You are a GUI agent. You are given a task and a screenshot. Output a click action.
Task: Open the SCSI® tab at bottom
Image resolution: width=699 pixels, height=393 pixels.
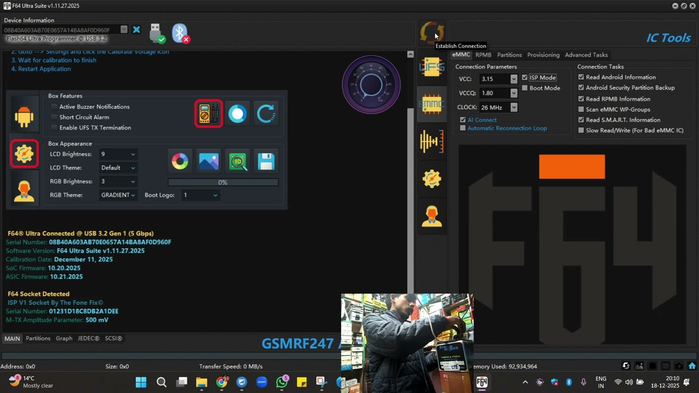pos(114,338)
